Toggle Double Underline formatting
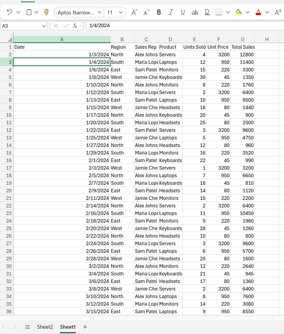Viewport: 284px width, 334px height. 207,12
